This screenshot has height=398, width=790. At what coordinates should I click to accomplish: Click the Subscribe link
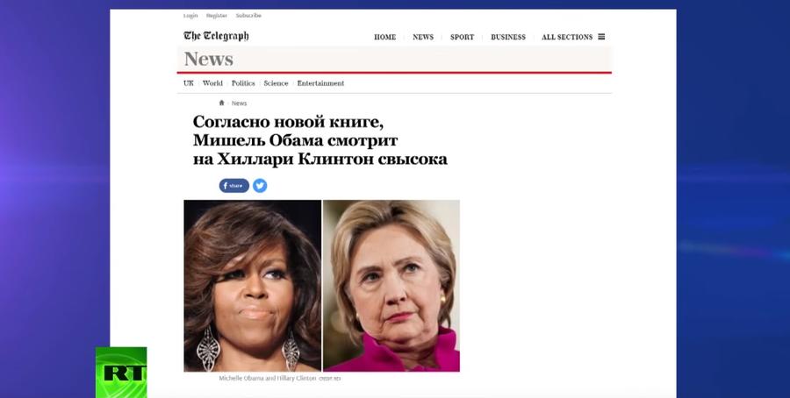(x=248, y=16)
